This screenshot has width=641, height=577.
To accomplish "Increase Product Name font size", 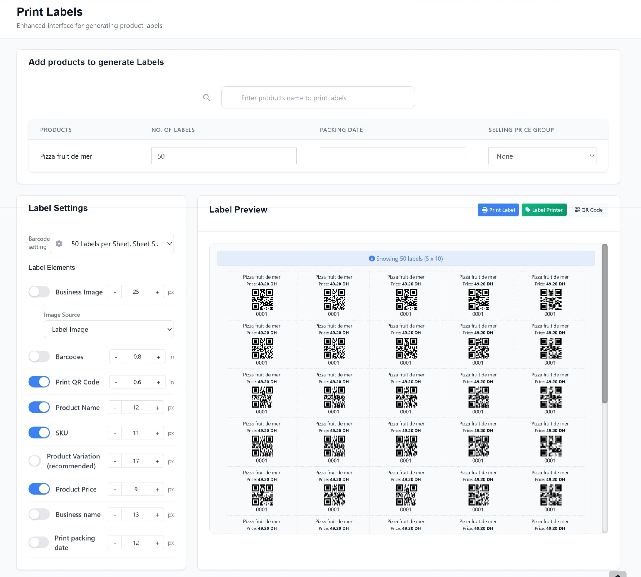I will (x=157, y=407).
